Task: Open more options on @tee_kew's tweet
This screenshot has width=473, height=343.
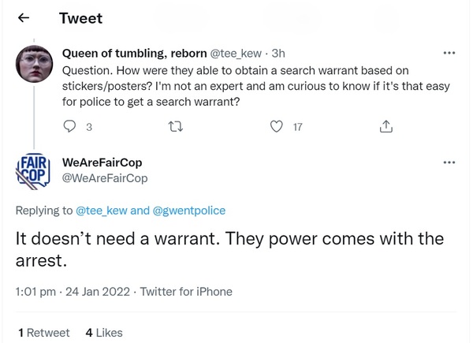Action: [449, 54]
